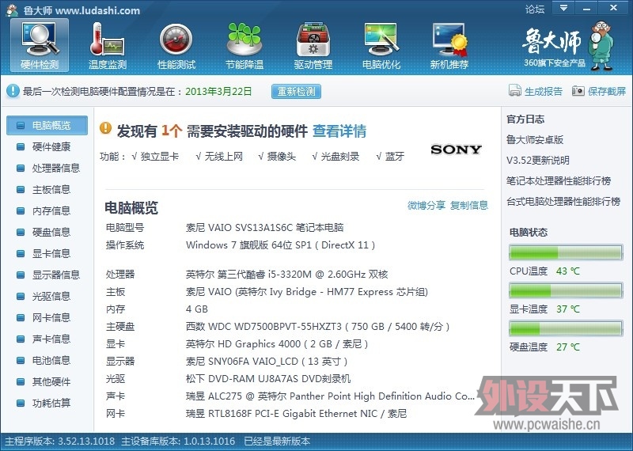
Task: Click 已经是最新版本 status text
Action: pyautogui.click(x=277, y=441)
